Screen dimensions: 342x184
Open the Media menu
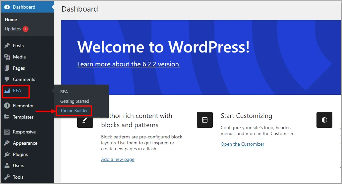click(28, 57)
